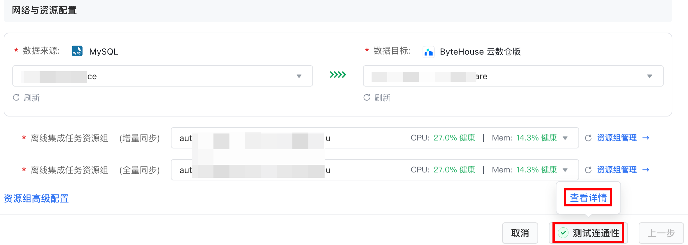Click the arrow icon next to the incremental sync 资源组管理 link

tap(646, 138)
